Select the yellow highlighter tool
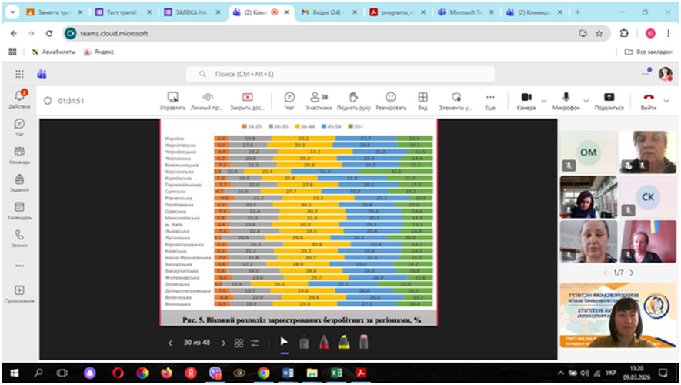 (x=344, y=343)
